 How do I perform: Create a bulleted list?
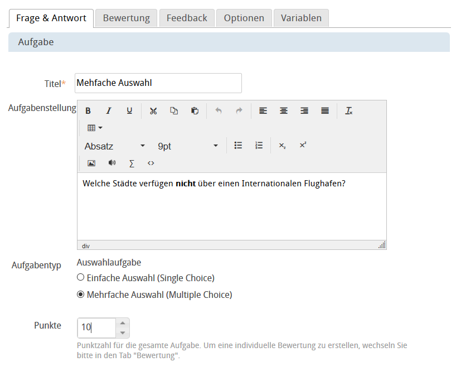(238, 146)
